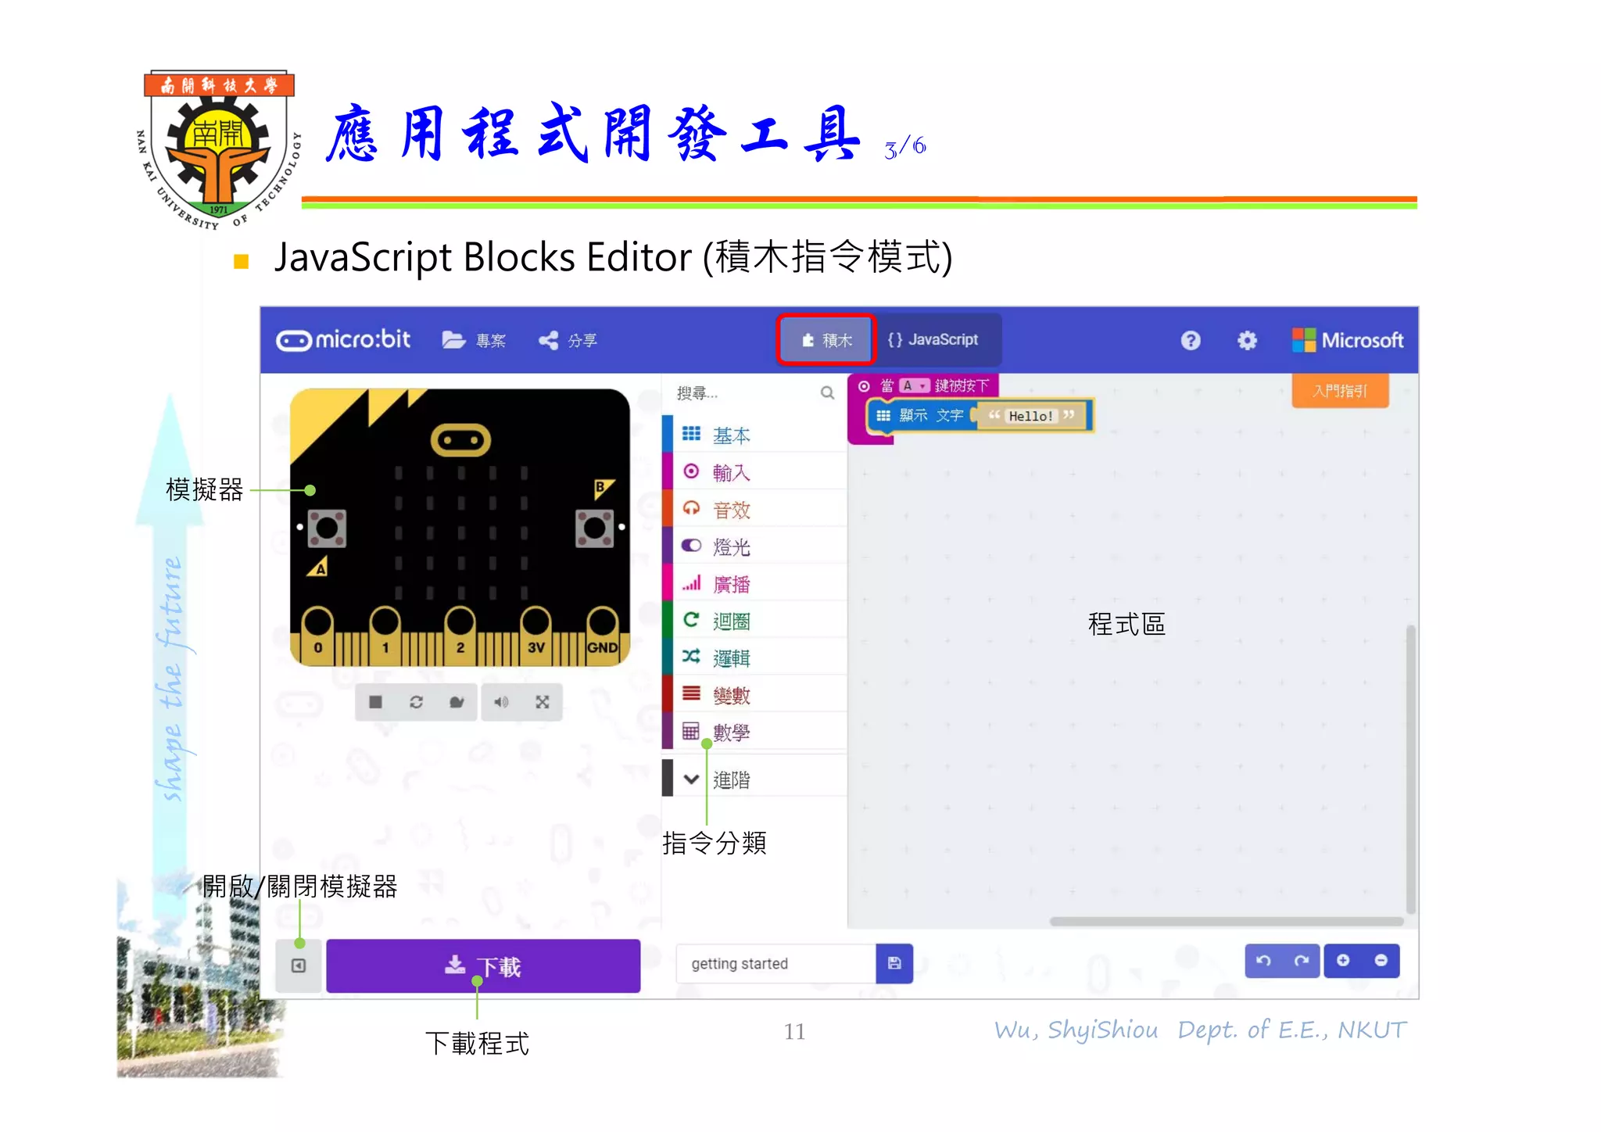Click the Microsoft logo
The width and height of the screenshot is (1601, 1132).
coord(1348,340)
